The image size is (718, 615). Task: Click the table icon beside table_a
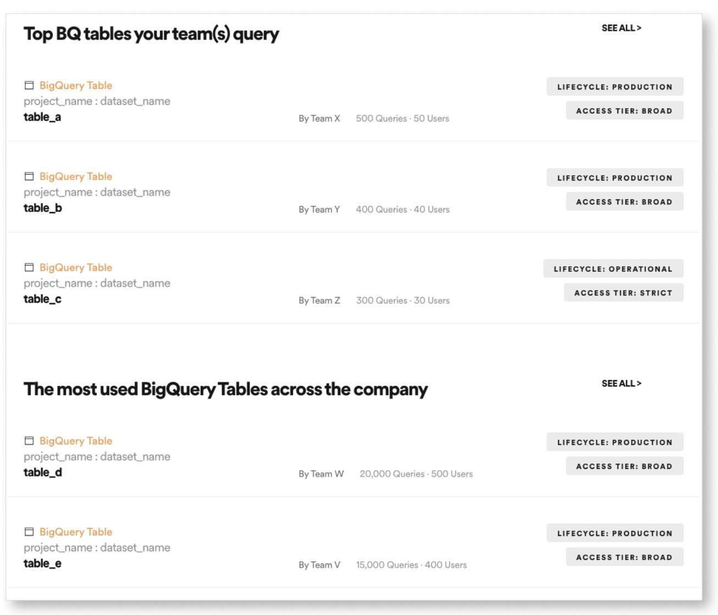[29, 85]
